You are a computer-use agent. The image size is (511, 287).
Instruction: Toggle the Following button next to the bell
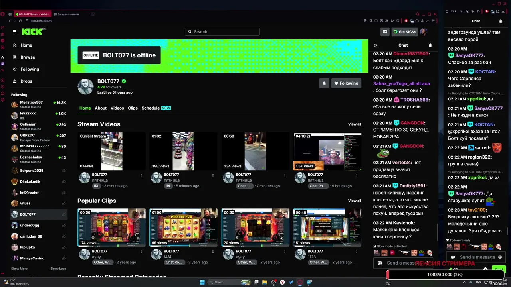(346, 83)
